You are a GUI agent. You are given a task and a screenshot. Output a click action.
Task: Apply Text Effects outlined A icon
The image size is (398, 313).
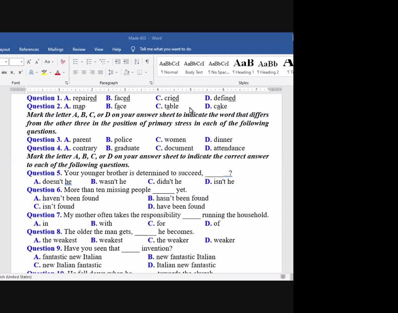click(x=31, y=72)
